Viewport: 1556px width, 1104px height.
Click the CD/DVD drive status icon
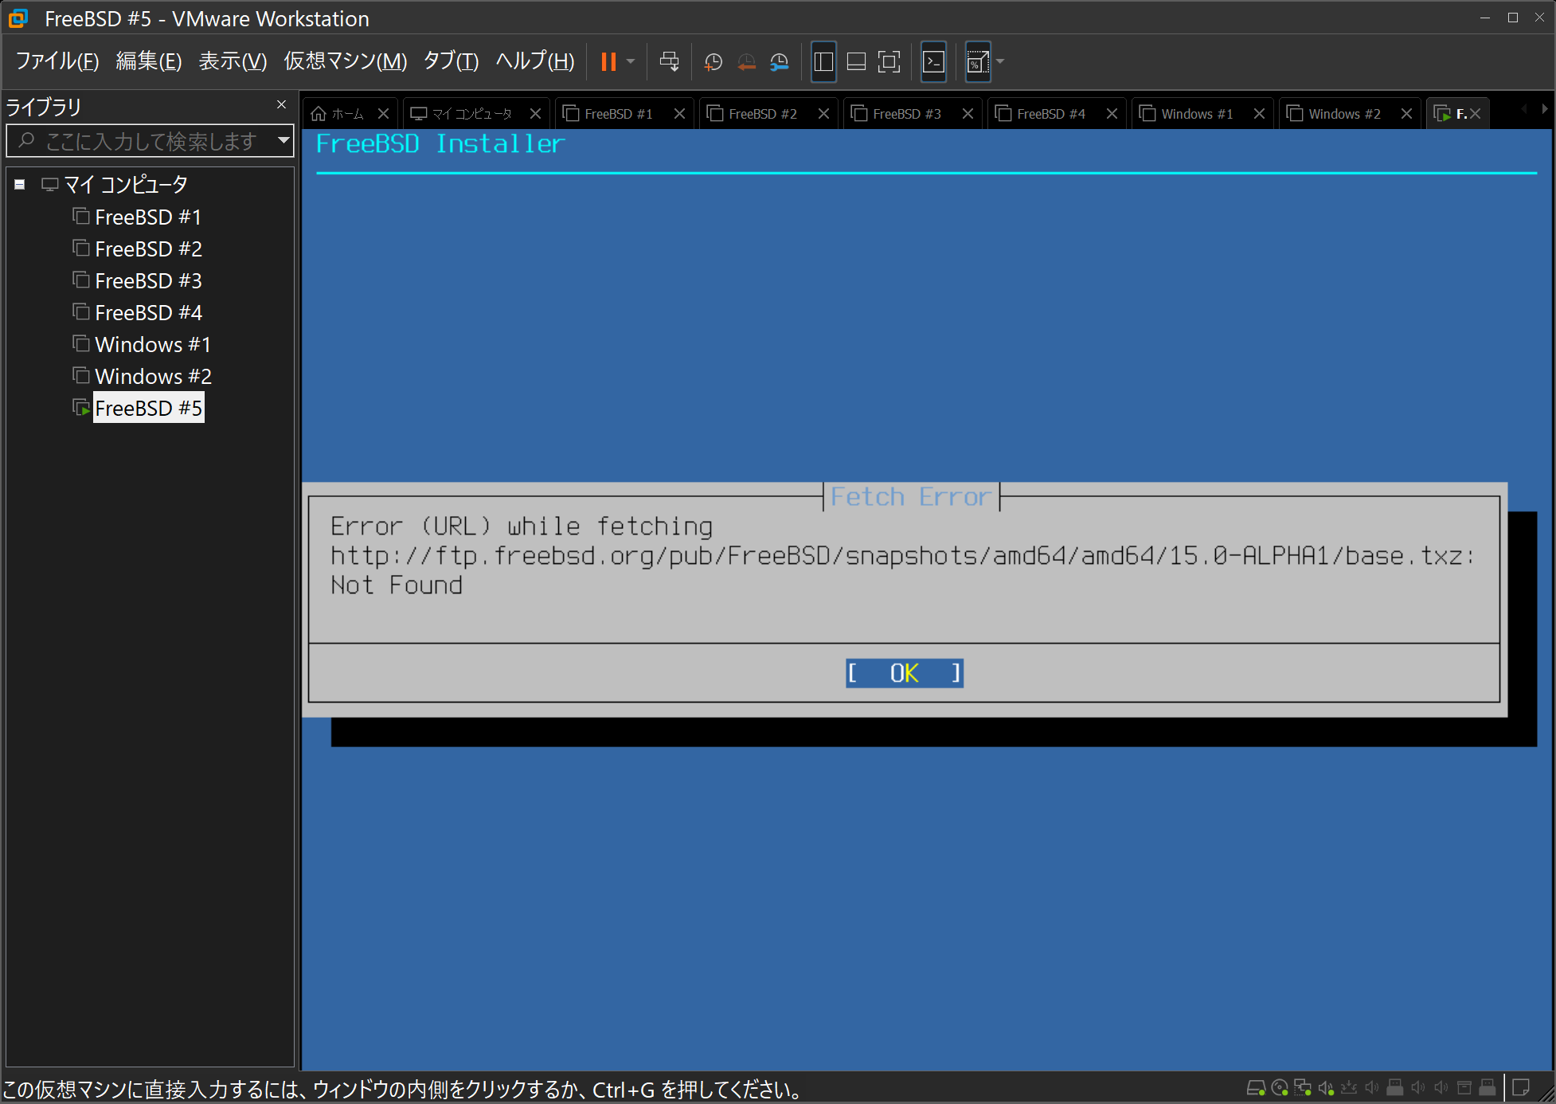pos(1280,1087)
